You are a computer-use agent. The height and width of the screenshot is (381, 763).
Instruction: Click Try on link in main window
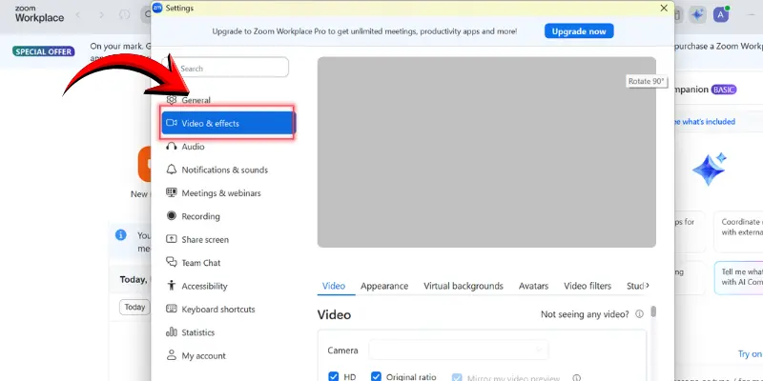click(x=750, y=353)
